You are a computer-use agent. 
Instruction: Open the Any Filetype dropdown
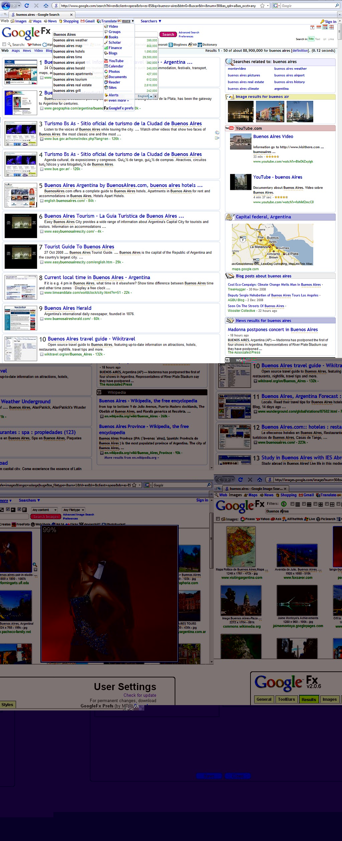pos(74,510)
